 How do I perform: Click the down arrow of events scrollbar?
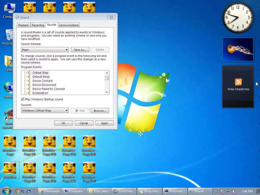pos(107,92)
